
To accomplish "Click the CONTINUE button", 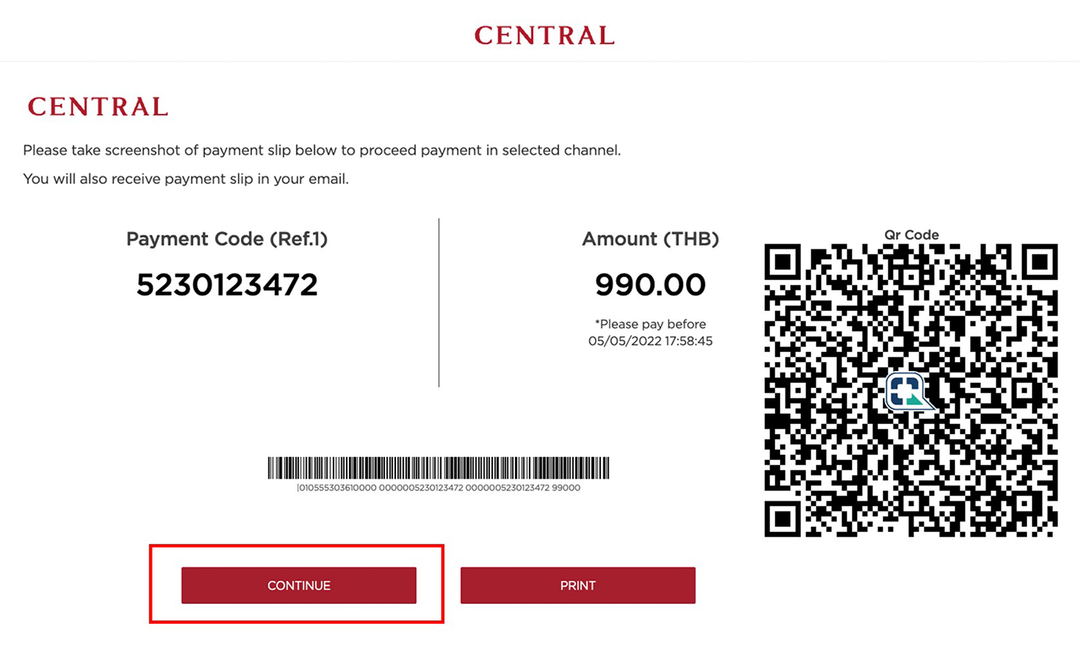I will 299,585.
